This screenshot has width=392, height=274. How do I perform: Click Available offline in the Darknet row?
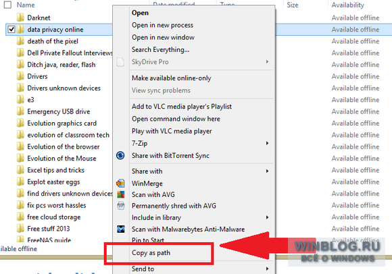tap(356, 18)
